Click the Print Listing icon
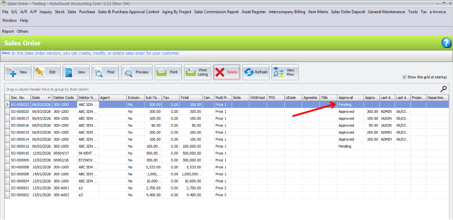The height and width of the screenshot is (220, 453). click(191, 72)
